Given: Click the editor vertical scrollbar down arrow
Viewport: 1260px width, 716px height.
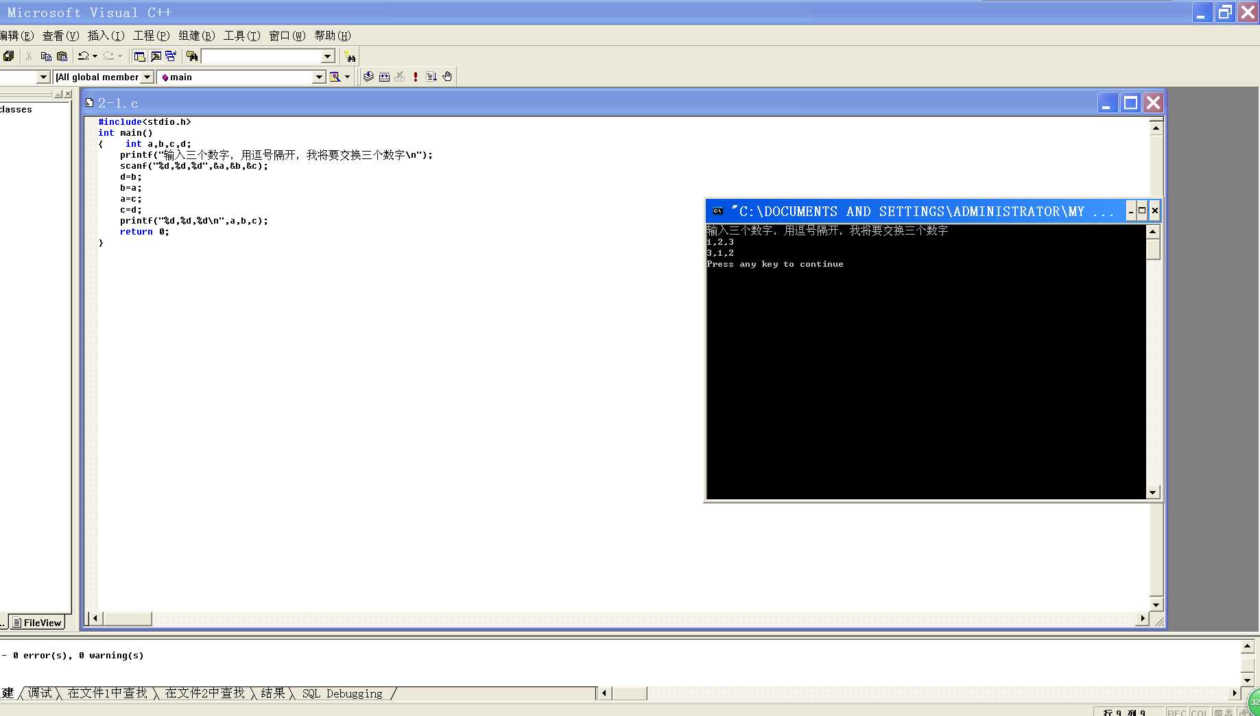Looking at the screenshot, I should point(1156,605).
